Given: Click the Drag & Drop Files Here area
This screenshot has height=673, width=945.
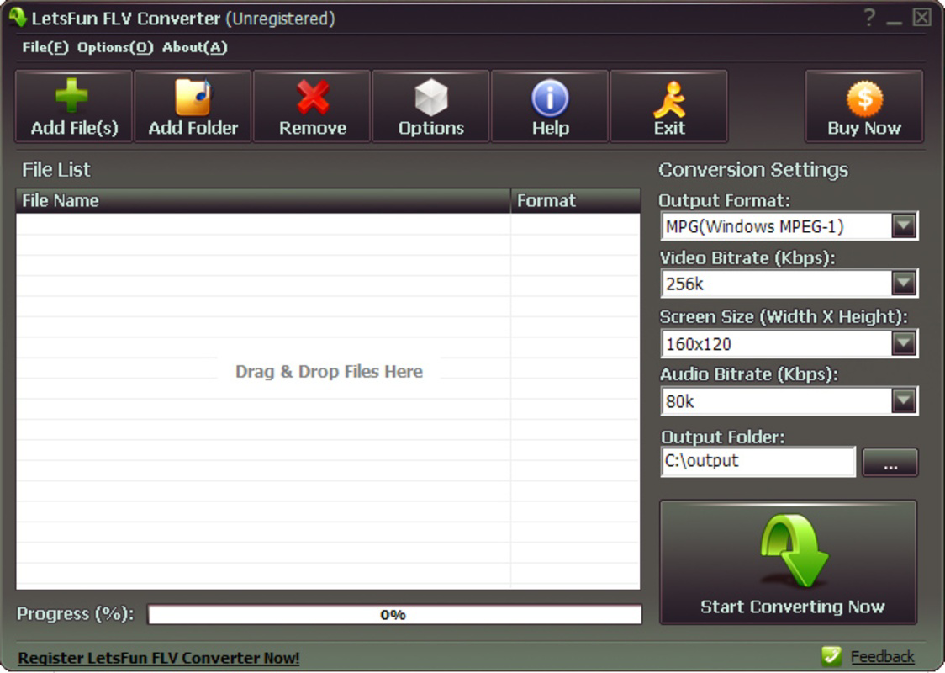Looking at the screenshot, I should 329,372.
